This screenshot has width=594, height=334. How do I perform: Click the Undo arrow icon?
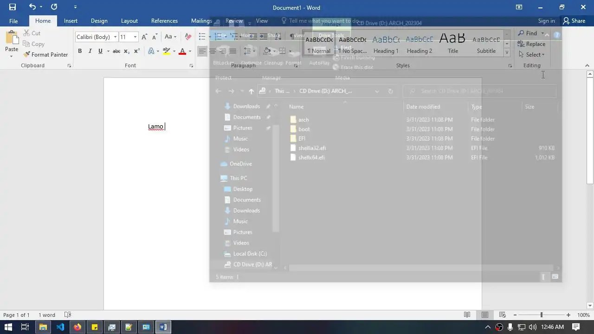pyautogui.click(x=32, y=7)
